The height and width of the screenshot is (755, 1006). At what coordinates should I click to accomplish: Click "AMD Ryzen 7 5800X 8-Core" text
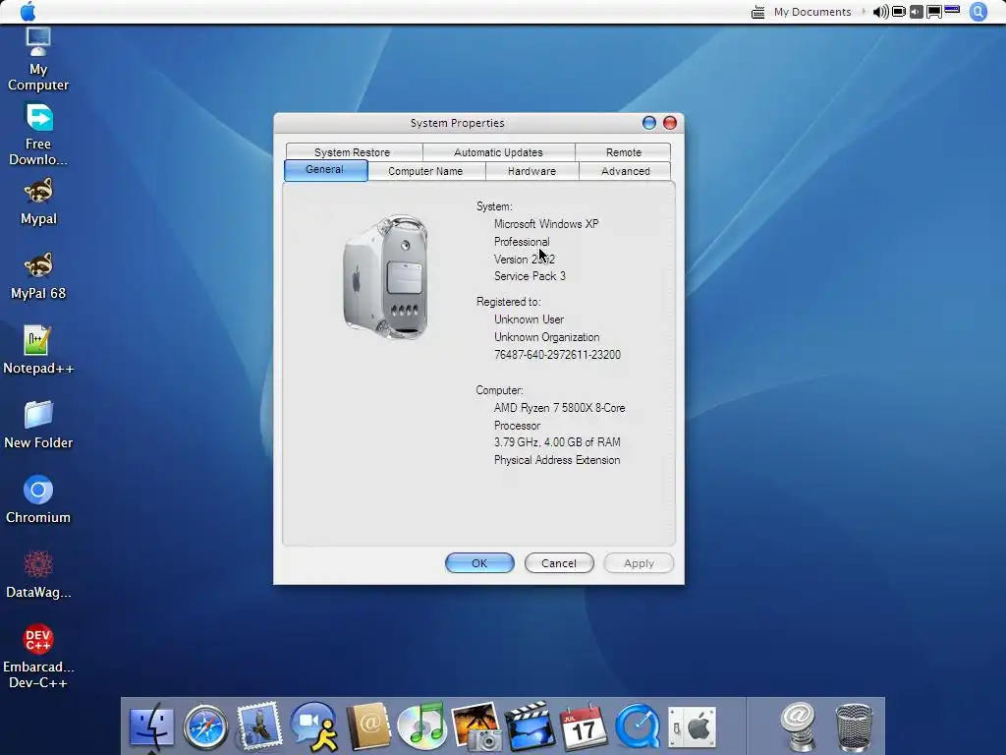pyautogui.click(x=559, y=408)
